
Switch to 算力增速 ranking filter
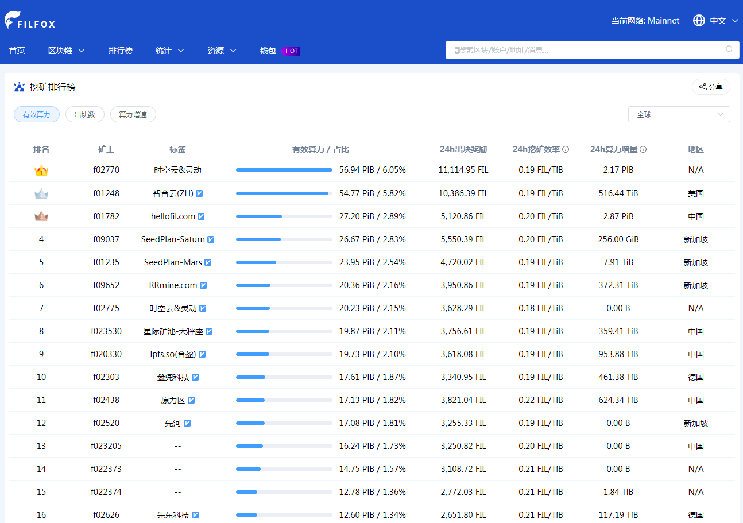(x=133, y=114)
